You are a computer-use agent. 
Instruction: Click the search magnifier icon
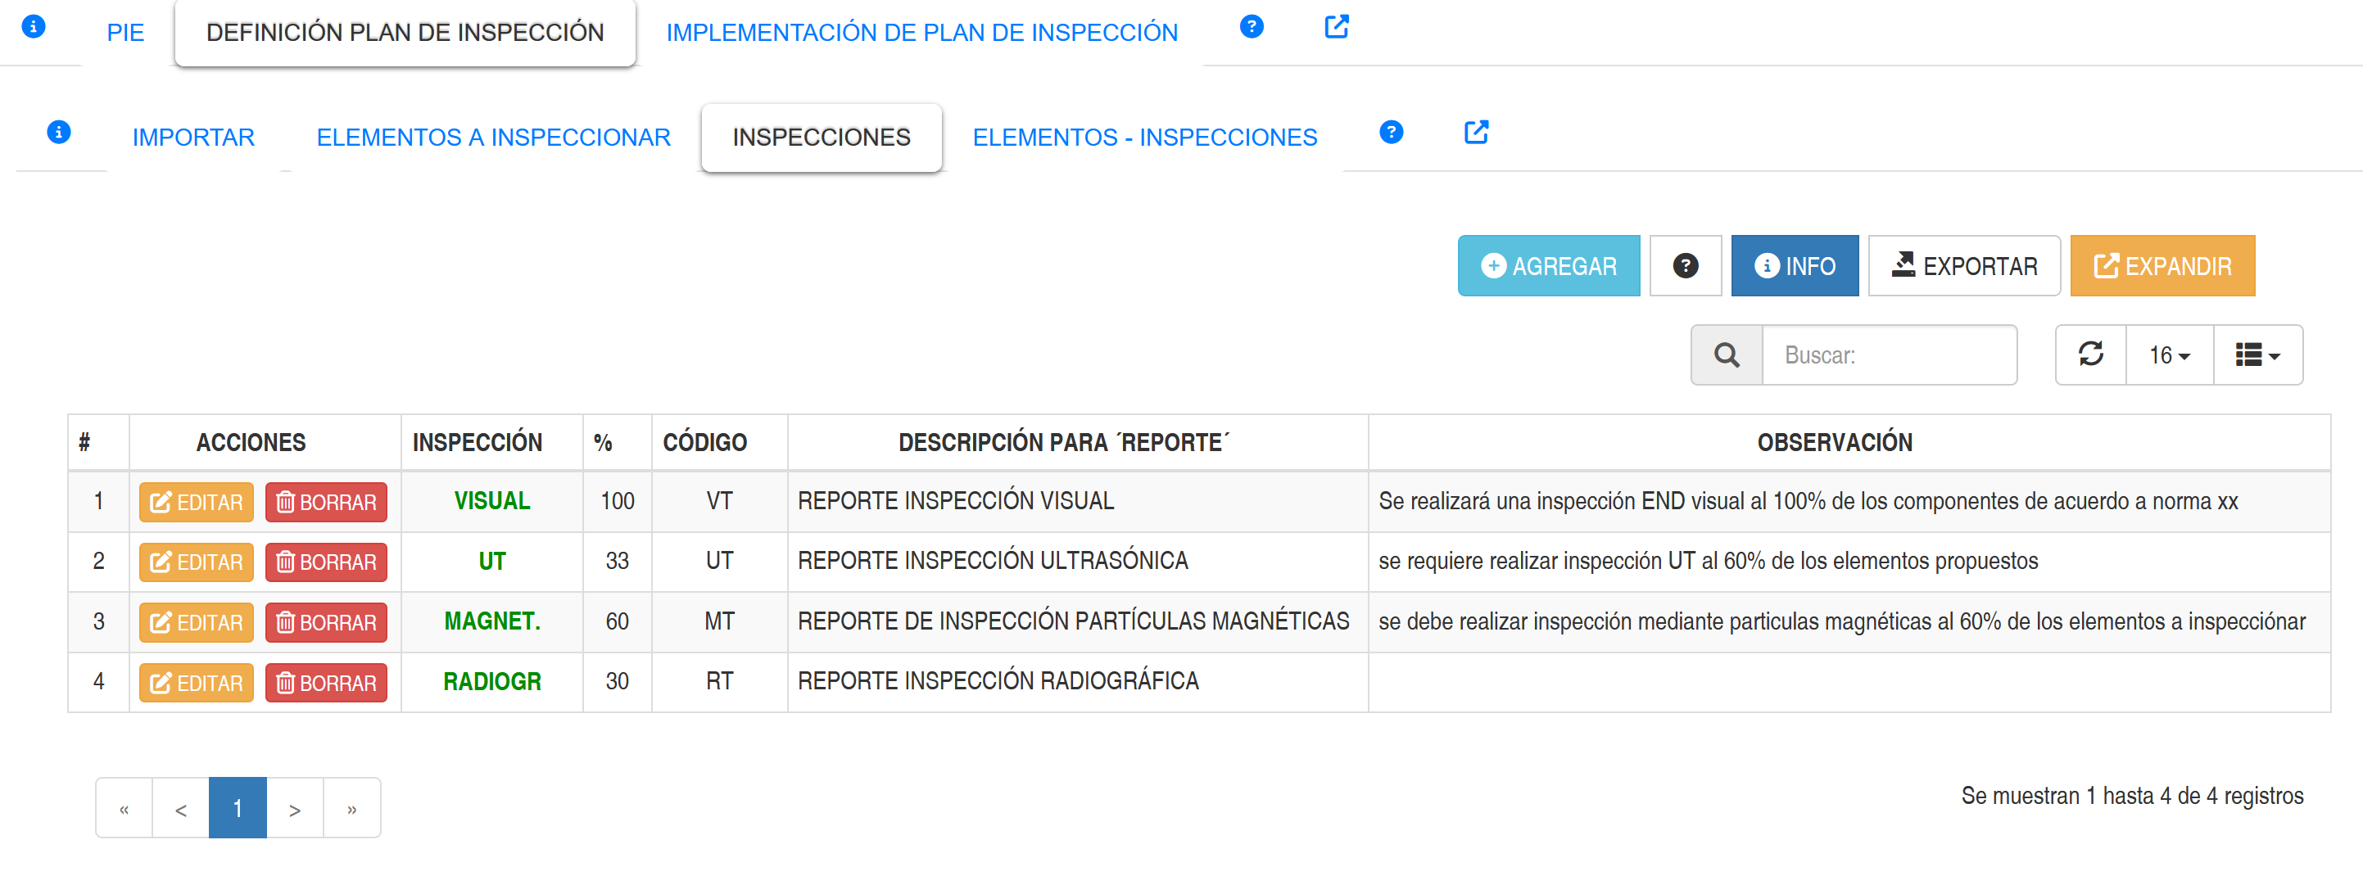click(x=1727, y=355)
